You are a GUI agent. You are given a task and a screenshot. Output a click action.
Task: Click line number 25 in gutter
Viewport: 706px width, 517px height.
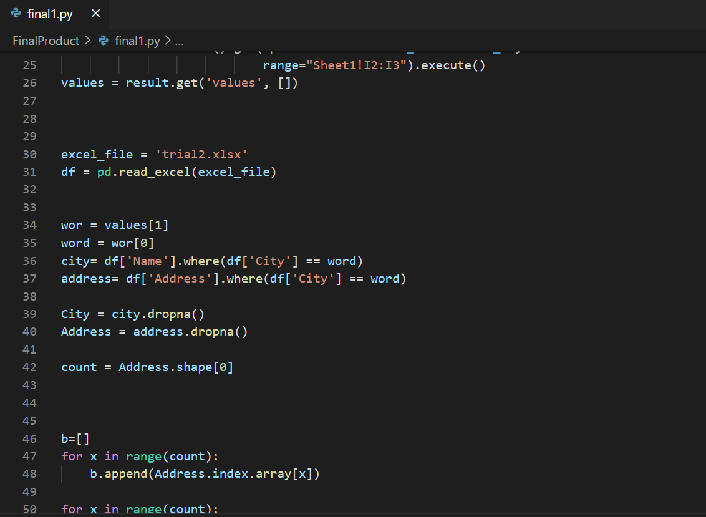[x=30, y=65]
